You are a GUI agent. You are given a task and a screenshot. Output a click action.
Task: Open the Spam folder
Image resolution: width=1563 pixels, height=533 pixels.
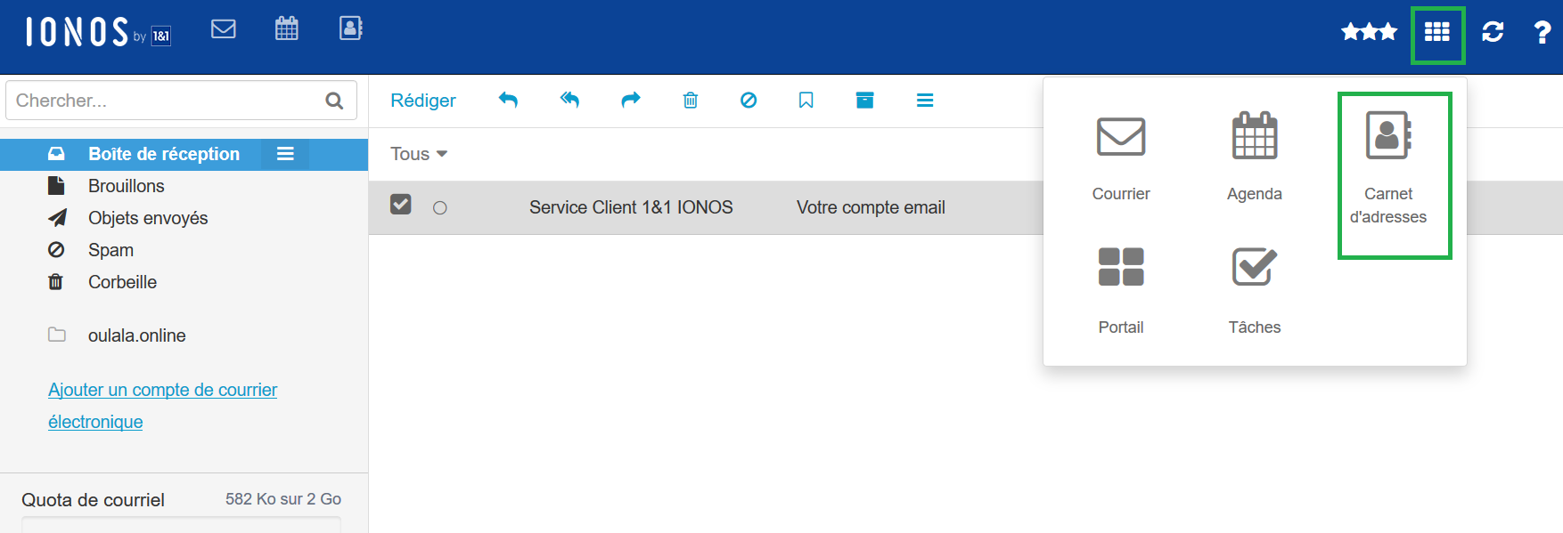point(110,250)
